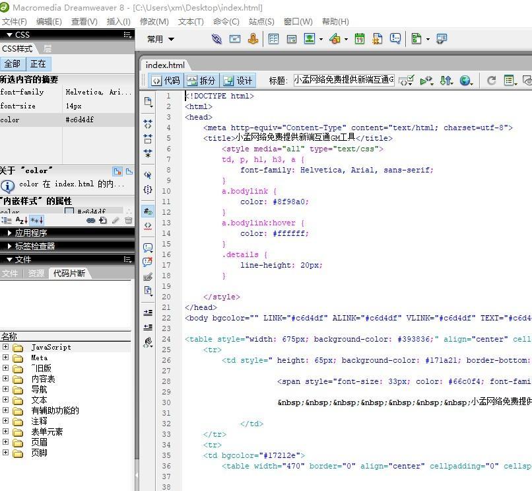532x491 pixels.
Task: Toggle line numbers in code toolbar
Action: coord(148,211)
